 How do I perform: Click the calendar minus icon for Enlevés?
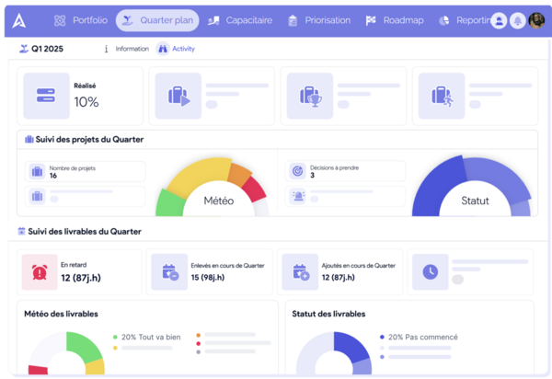[169, 271]
